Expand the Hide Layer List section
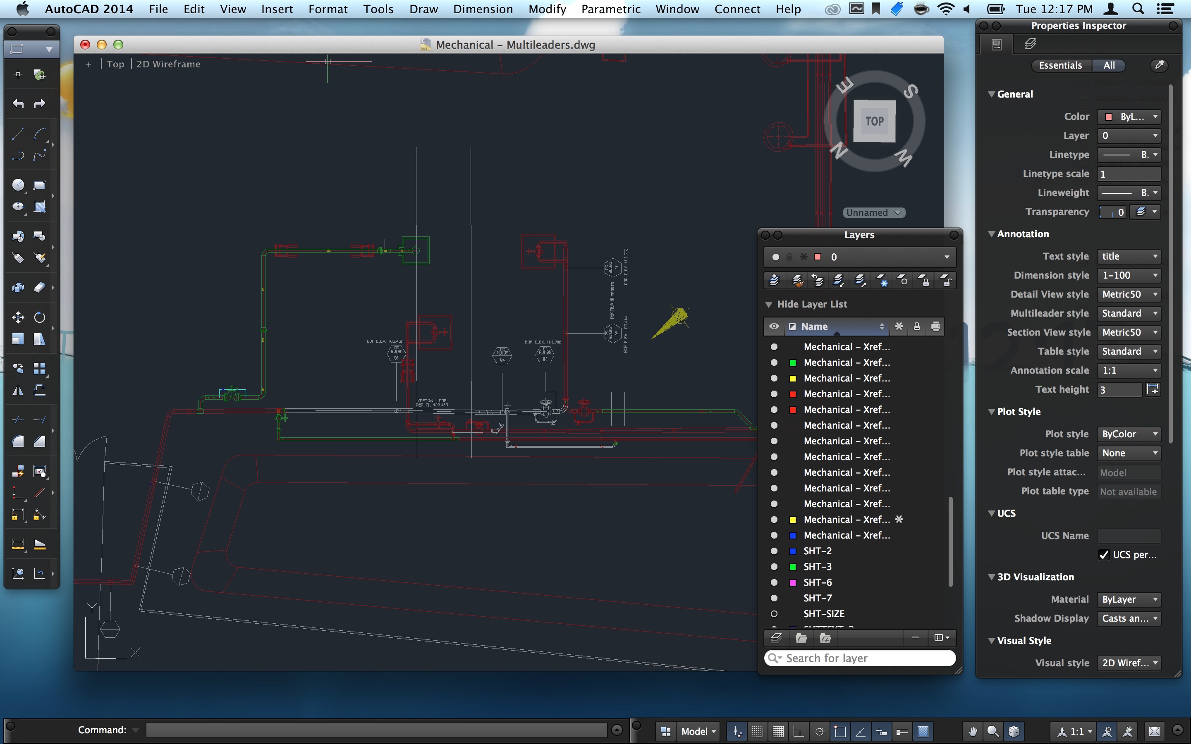Viewport: 1191px width, 744px height. (x=768, y=303)
